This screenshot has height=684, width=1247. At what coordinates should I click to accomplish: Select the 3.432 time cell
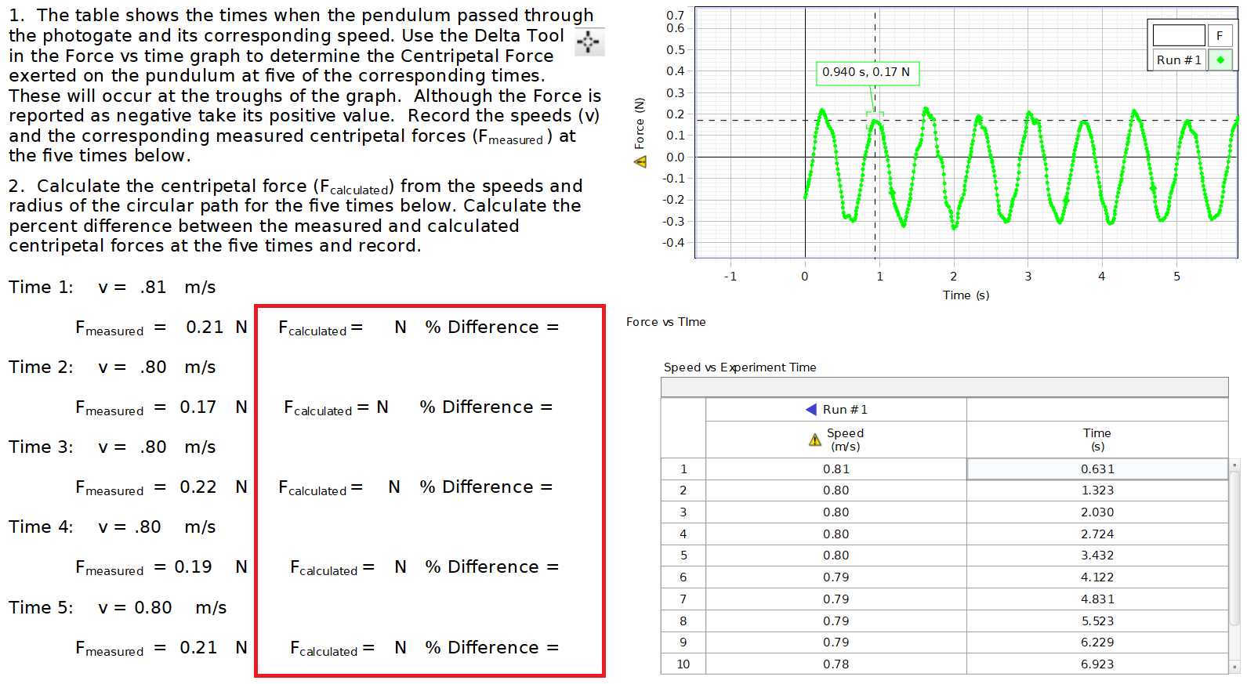coord(1097,556)
